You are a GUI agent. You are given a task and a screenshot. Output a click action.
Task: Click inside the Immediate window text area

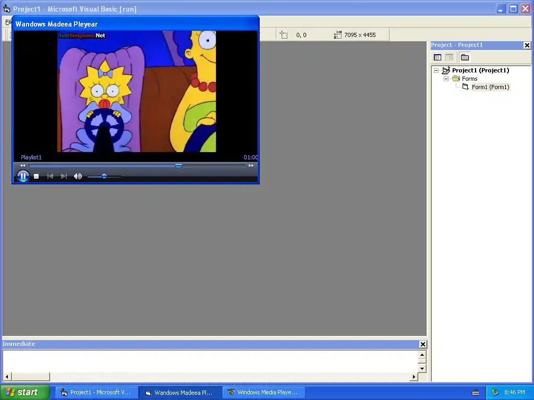(x=210, y=361)
